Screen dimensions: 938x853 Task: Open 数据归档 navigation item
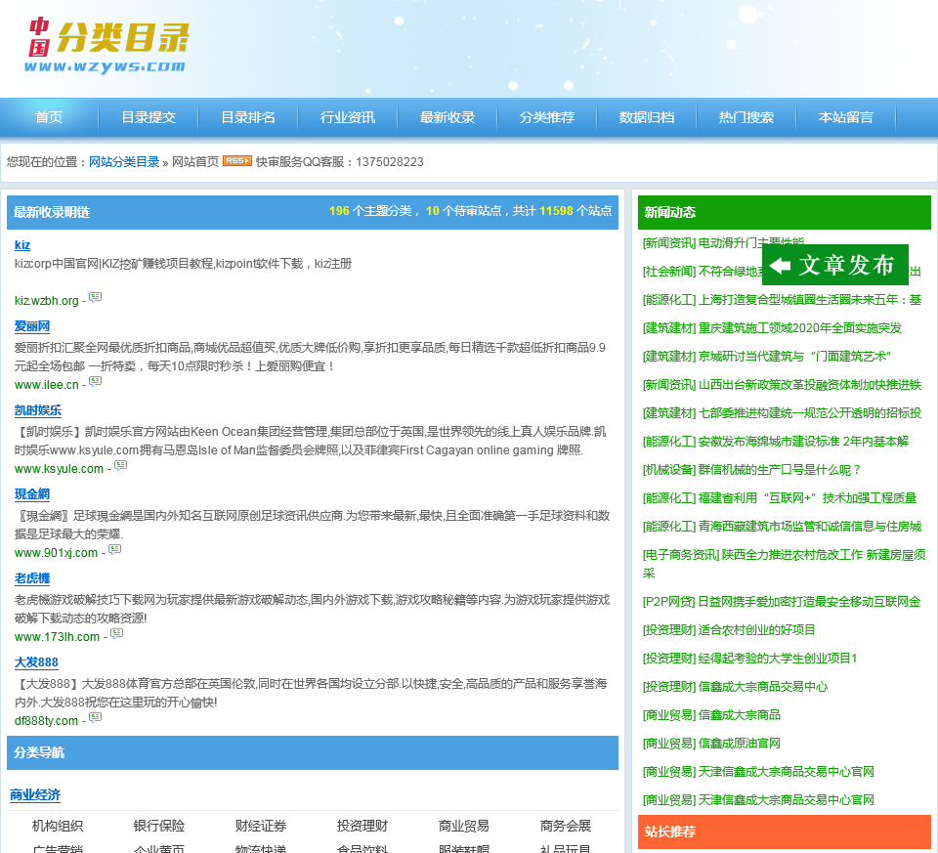tap(647, 117)
